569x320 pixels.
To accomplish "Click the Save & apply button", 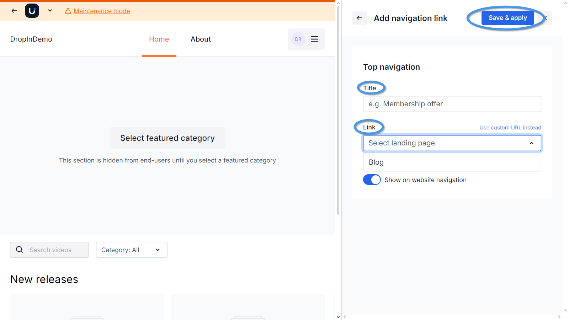I will coord(508,17).
